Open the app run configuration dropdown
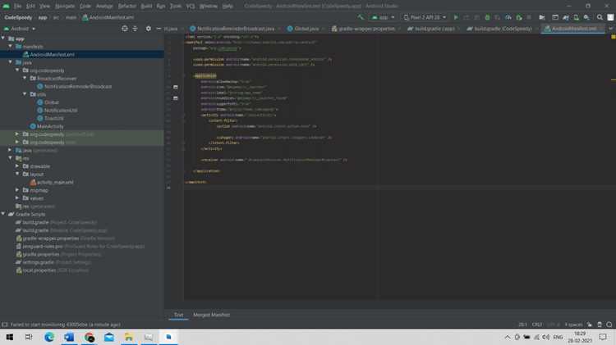The image size is (616, 345). (383, 17)
